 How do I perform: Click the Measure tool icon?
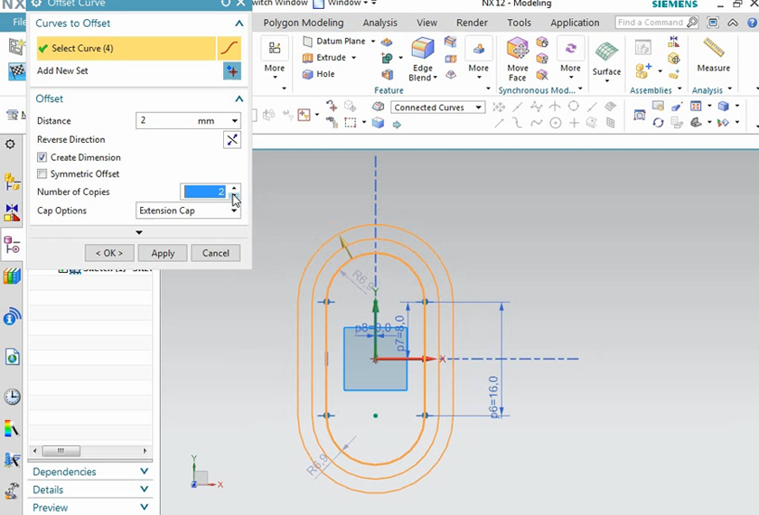(713, 49)
